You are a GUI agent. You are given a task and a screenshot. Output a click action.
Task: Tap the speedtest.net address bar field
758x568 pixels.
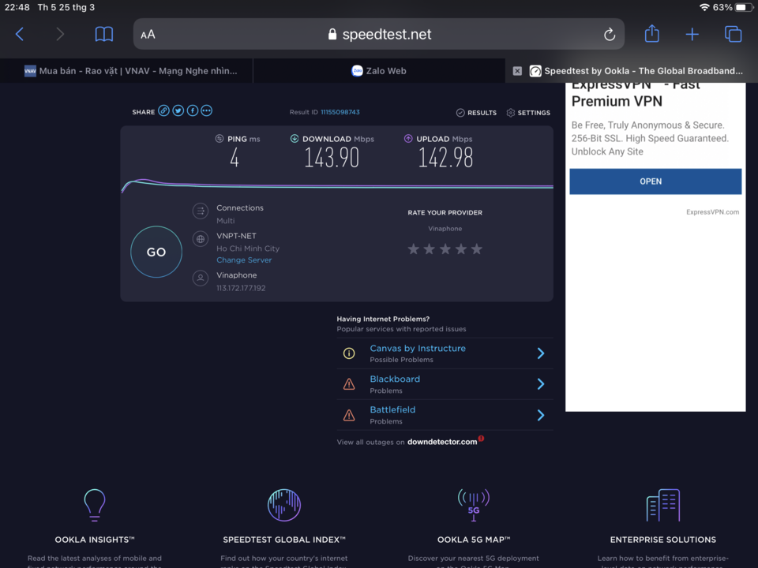click(x=379, y=34)
